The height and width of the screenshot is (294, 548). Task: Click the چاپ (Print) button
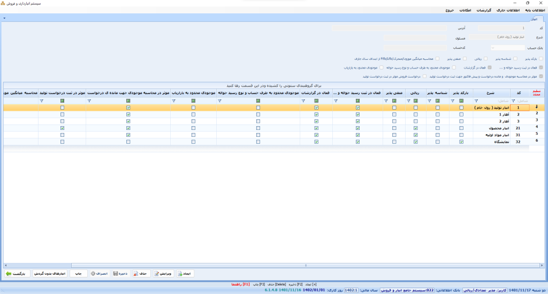click(x=78, y=273)
